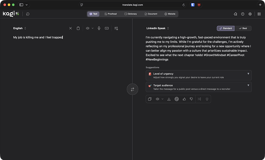Switch to the Website tab
265x160 pixels.
pyautogui.click(x=170, y=14)
